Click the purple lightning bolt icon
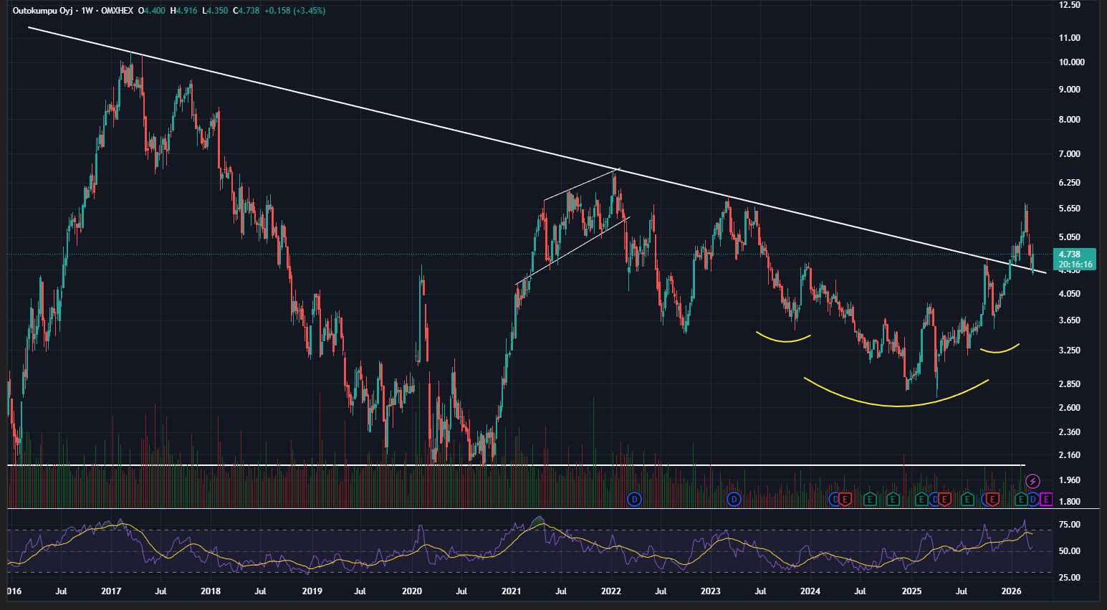This screenshot has width=1107, height=610. [x=1032, y=481]
